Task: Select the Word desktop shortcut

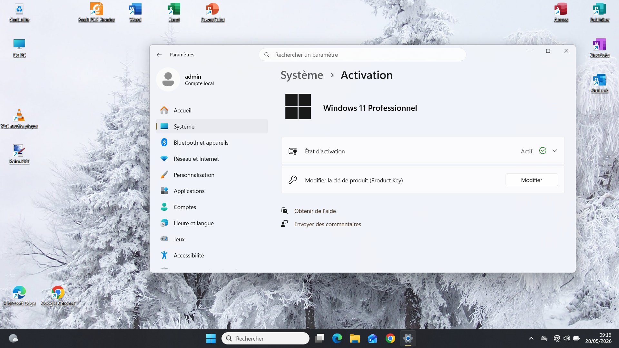Action: (x=135, y=13)
